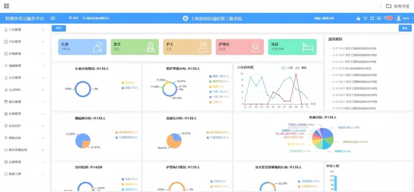The height and width of the screenshot is (192, 414).
Task: Expand the 护理管理 sidebar menu
Action: click(23, 53)
